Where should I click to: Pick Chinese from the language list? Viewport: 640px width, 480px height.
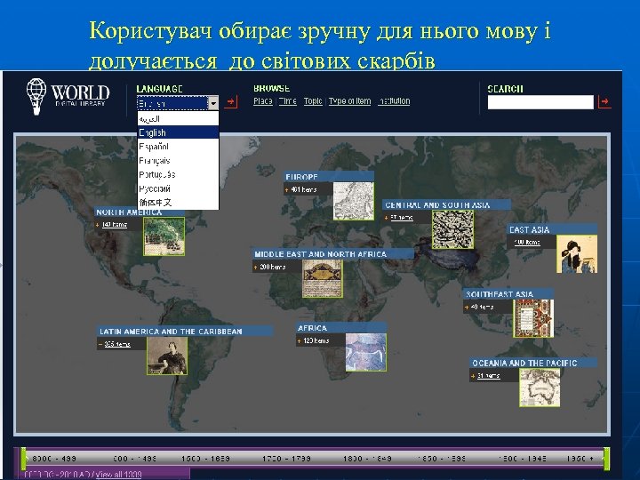pos(178,203)
